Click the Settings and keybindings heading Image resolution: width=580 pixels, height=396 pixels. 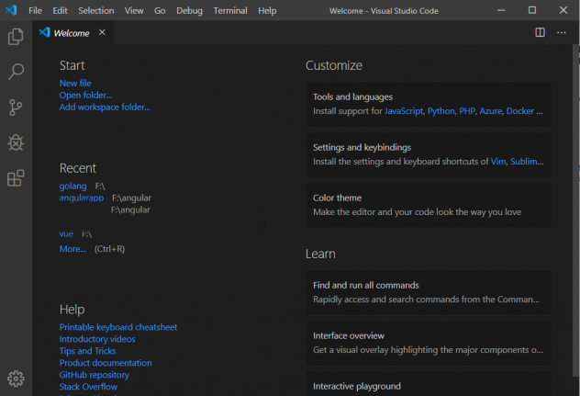(362, 147)
